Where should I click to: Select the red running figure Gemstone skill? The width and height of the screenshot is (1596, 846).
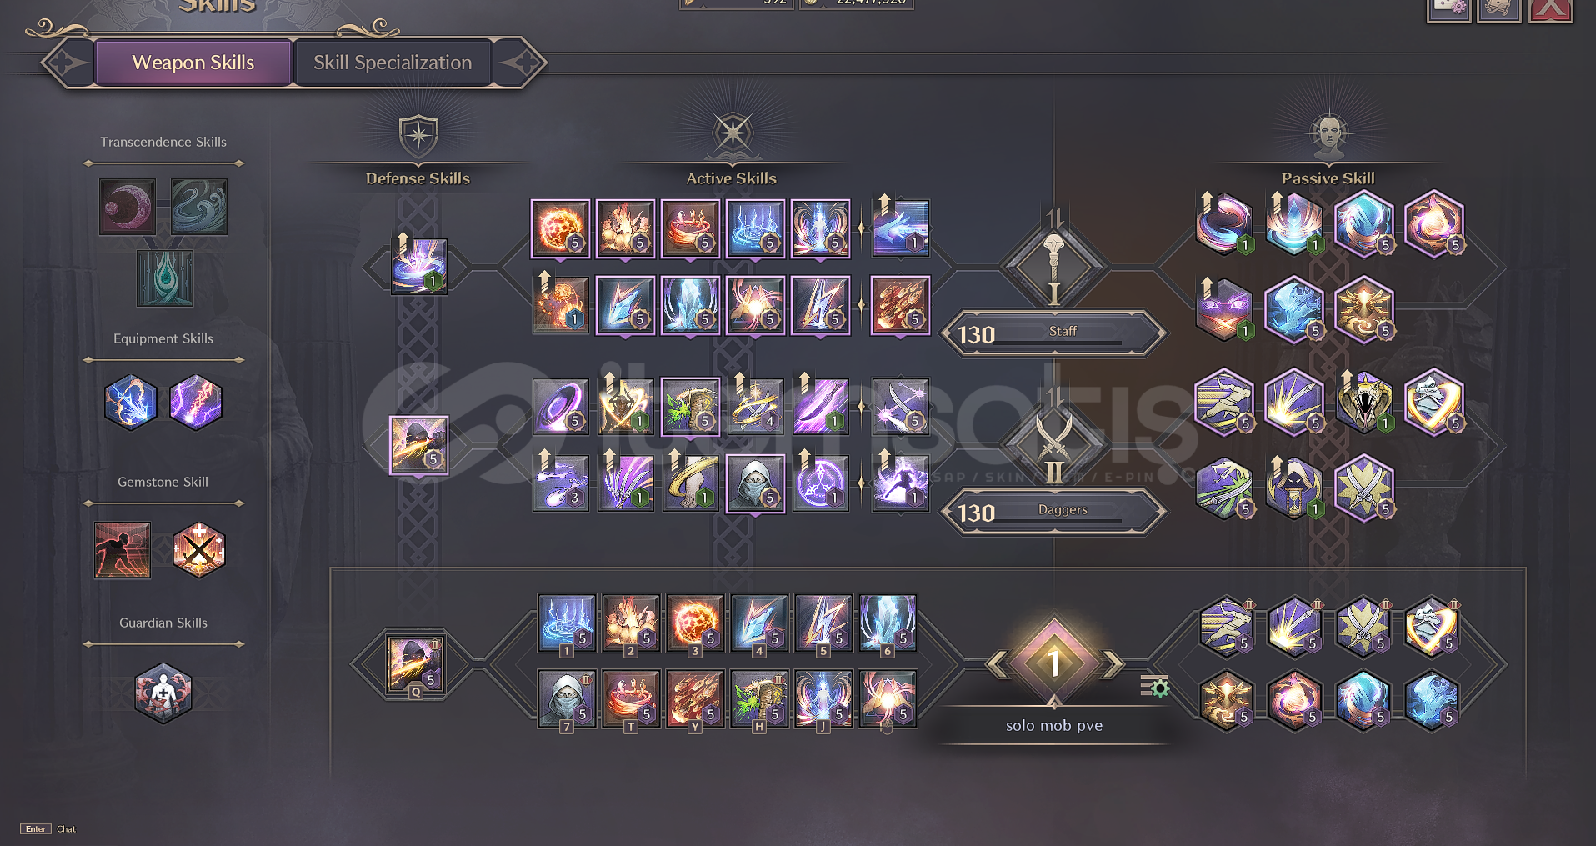[123, 550]
